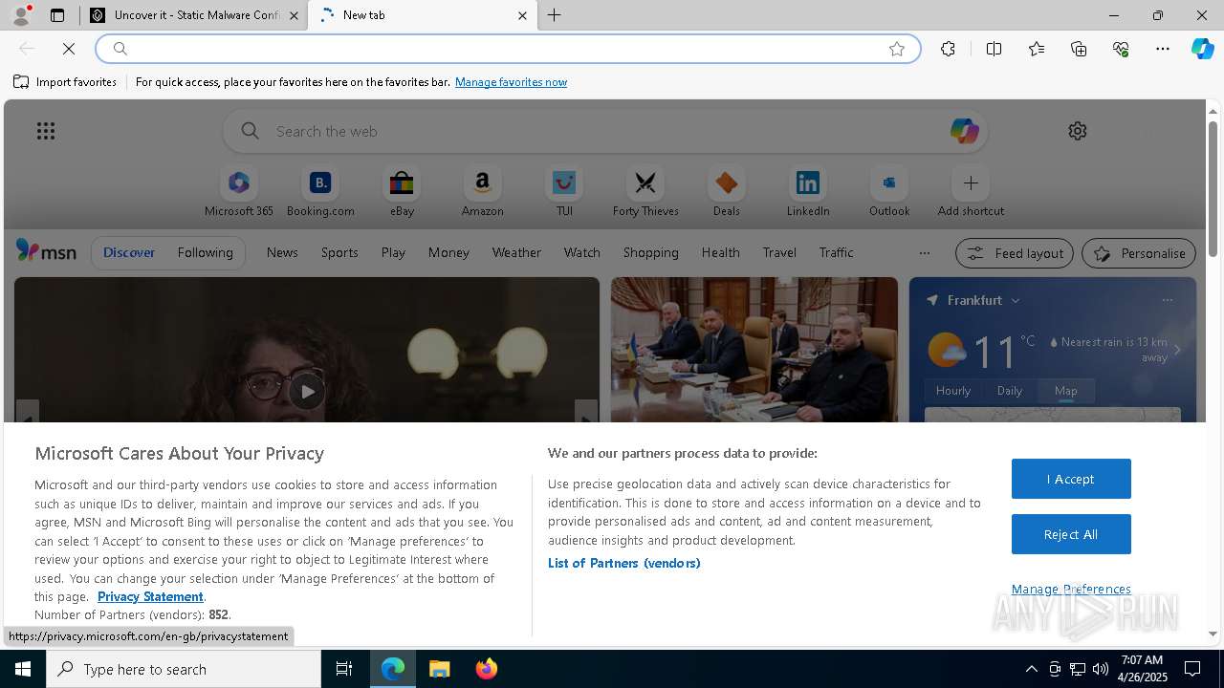Open the LinkedIn shortcut
This screenshot has width=1224, height=688.
[808, 192]
